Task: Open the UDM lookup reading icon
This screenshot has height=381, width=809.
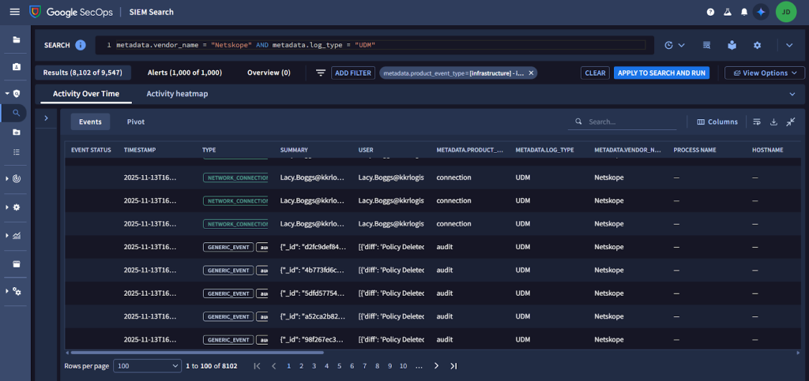Action: [x=732, y=45]
